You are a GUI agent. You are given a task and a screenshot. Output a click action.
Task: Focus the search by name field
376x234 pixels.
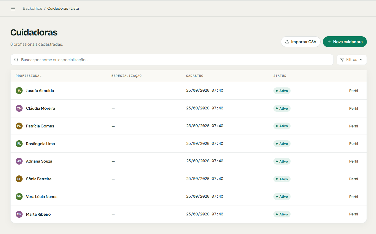(172, 60)
